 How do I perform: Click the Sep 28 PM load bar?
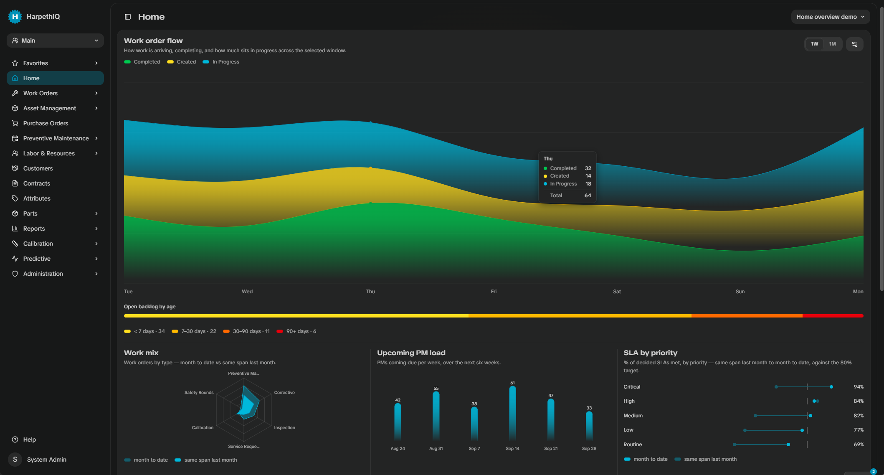[589, 426]
